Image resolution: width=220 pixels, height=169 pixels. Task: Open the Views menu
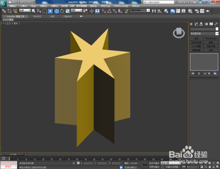[44, 6]
